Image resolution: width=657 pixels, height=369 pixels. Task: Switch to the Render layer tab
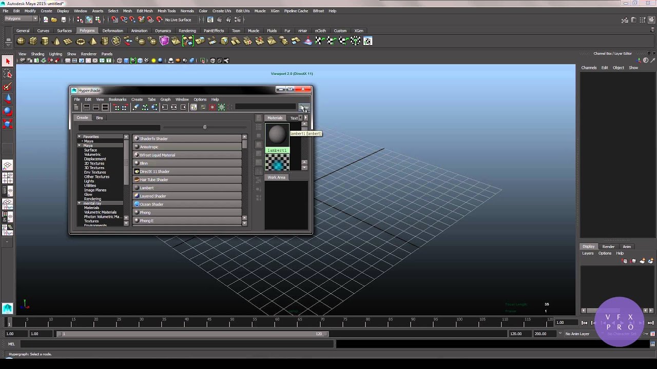coord(608,247)
